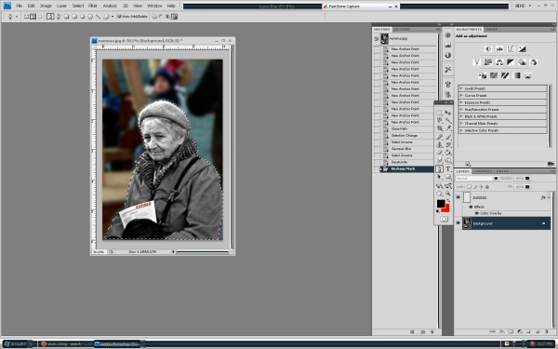Expand Hue/Saturation Presets list
This screenshot has height=349, width=558.
(x=461, y=109)
